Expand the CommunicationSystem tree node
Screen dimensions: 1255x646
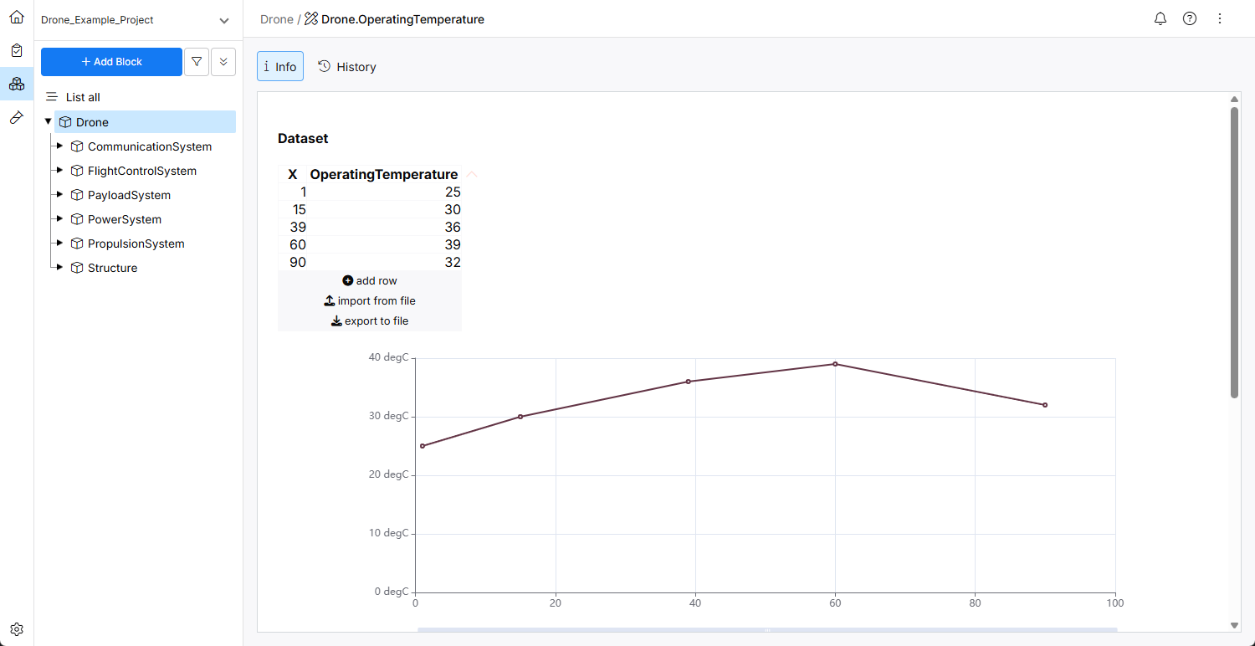pos(59,146)
